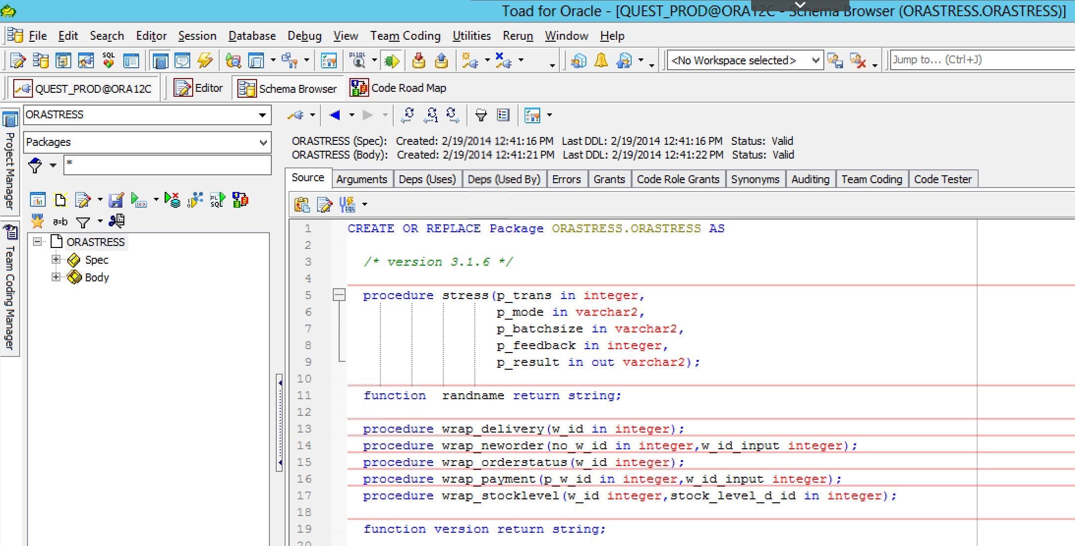
Task: Open the Utilities menu
Action: click(472, 36)
